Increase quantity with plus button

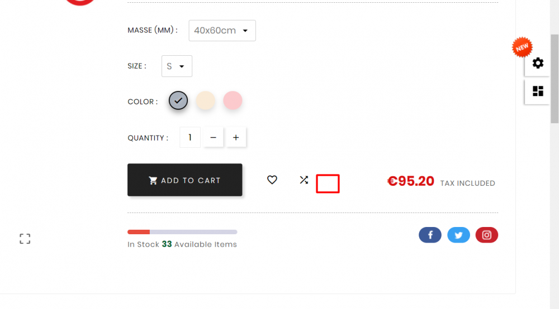click(236, 137)
